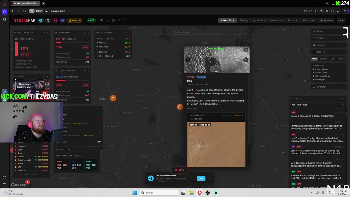The height and width of the screenshot is (197, 350).
Task: Add page to Opera bookmarks heart icon
Action: (x=332, y=11)
